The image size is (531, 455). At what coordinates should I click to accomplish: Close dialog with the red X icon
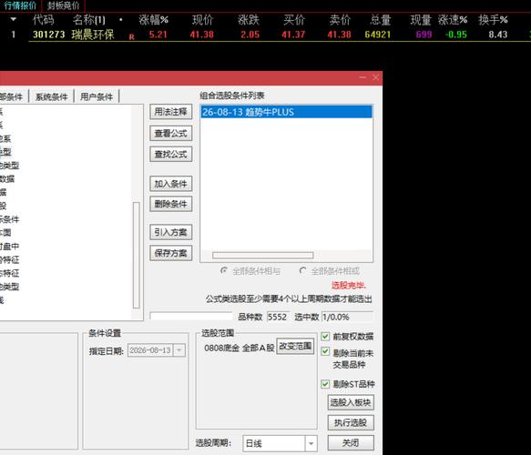point(375,77)
